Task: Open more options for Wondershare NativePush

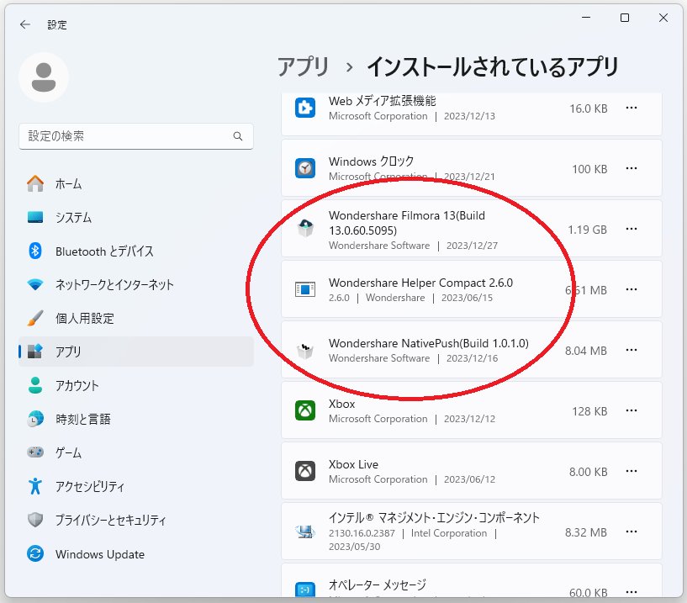Action: [632, 350]
